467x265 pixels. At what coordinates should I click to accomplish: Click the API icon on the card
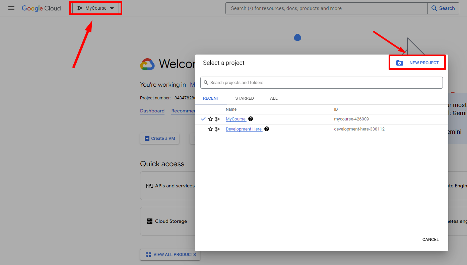point(150,186)
